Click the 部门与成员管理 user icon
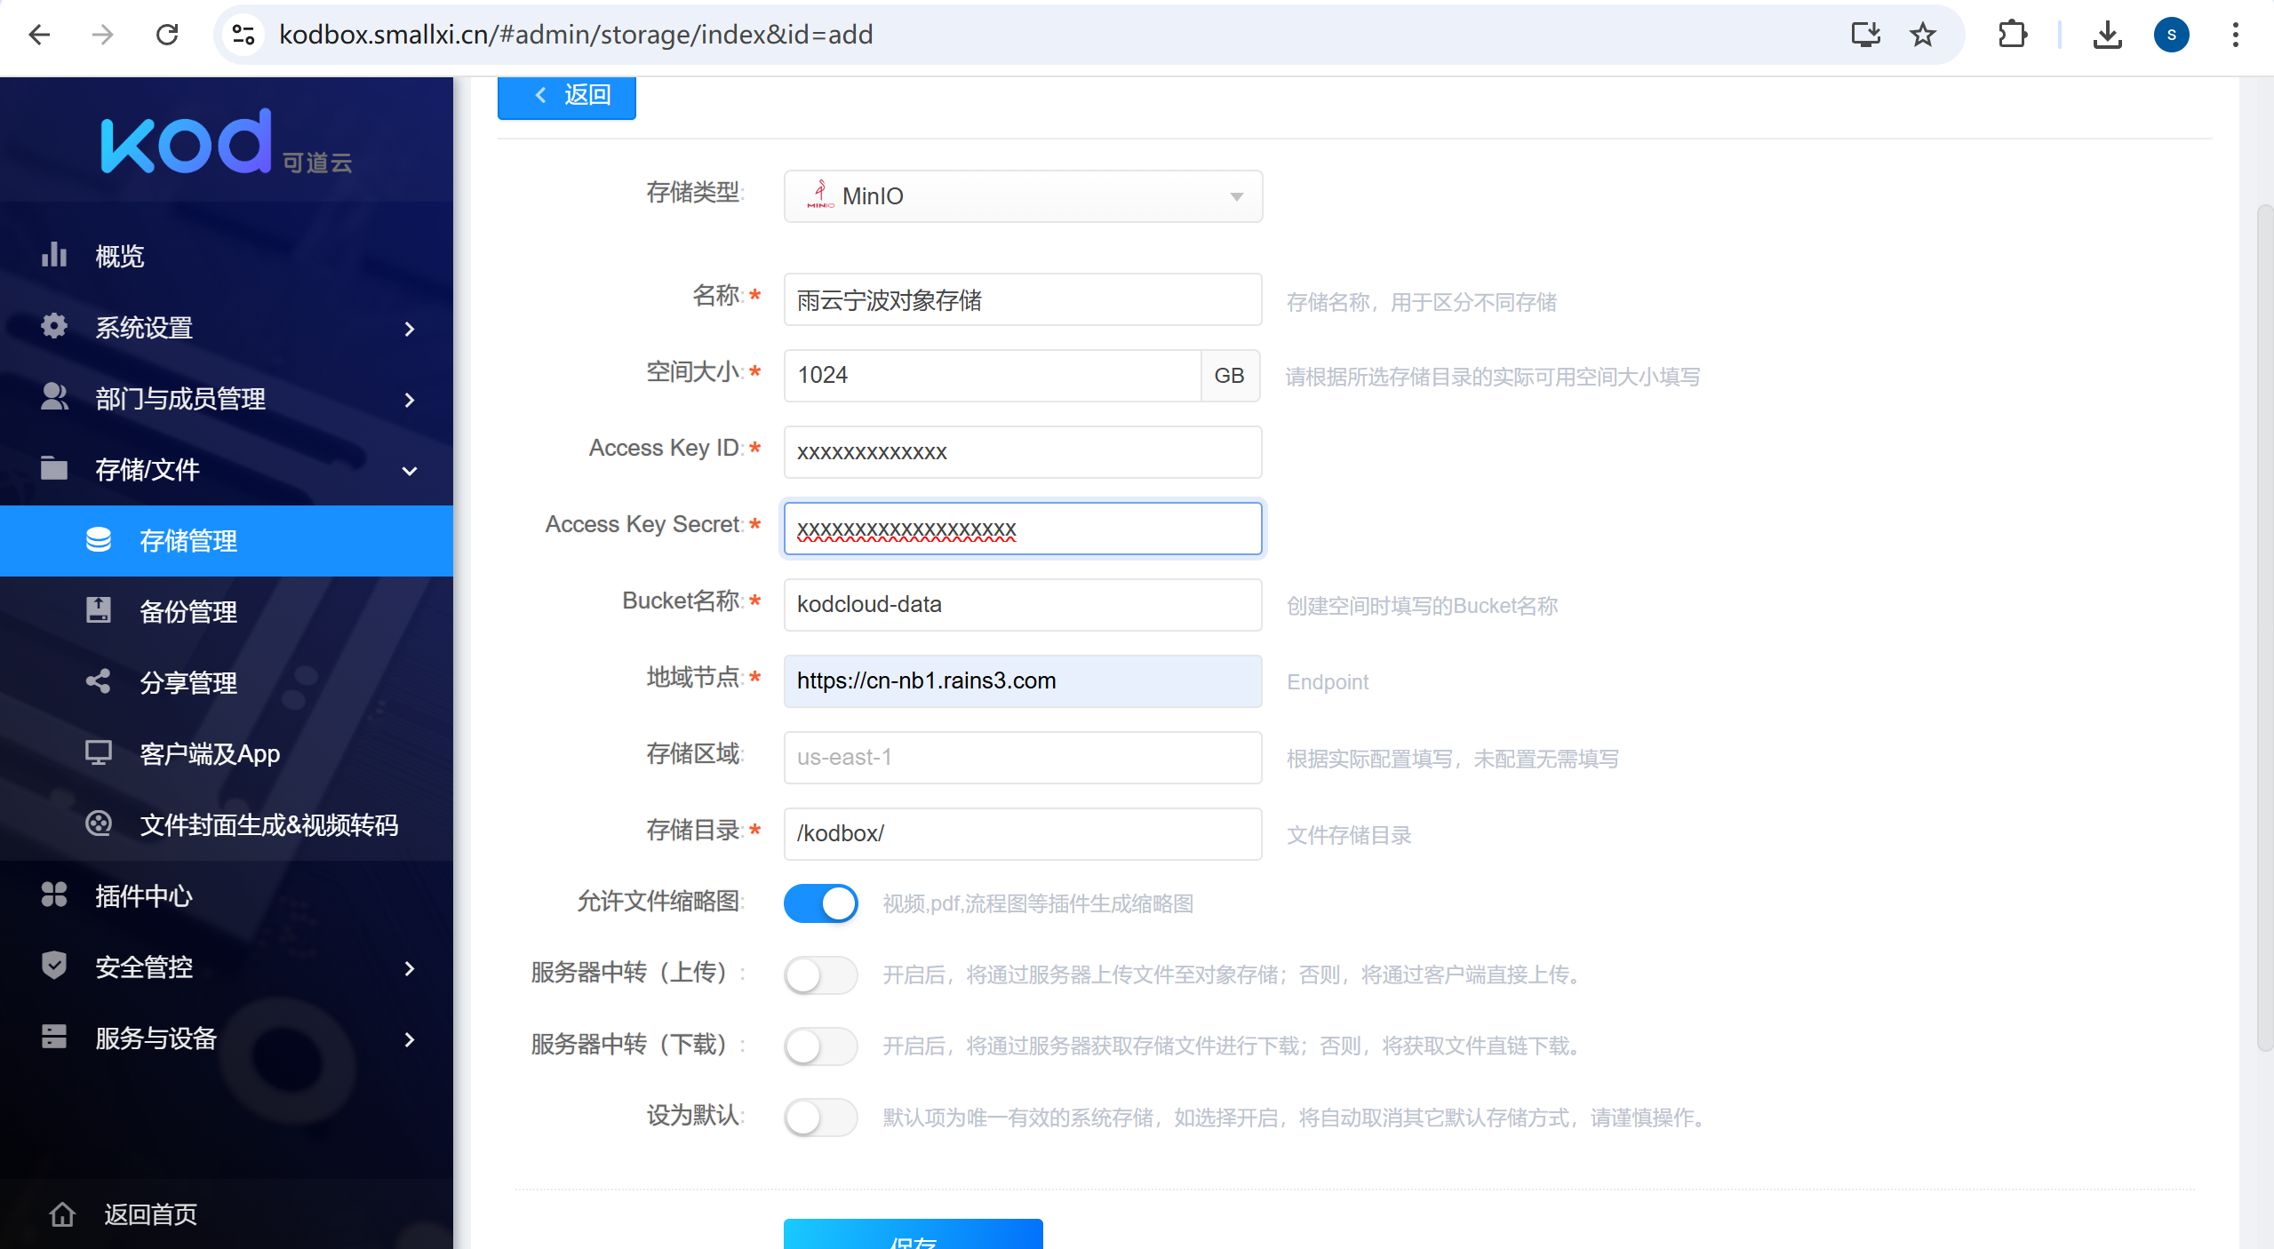 [x=54, y=397]
